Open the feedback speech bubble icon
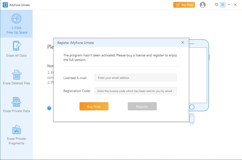The height and width of the screenshot is (160, 242). (x=216, y=5)
